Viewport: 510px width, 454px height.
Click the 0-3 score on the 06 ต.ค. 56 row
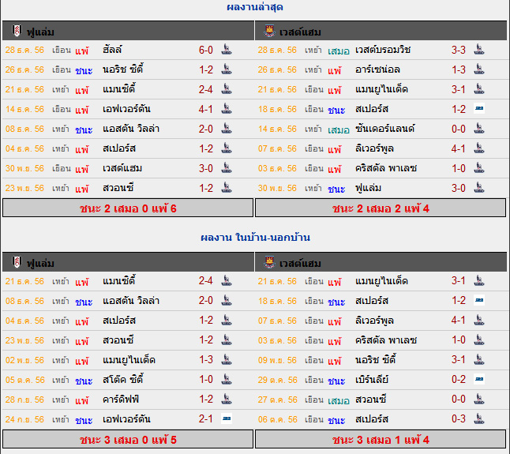tap(458, 419)
